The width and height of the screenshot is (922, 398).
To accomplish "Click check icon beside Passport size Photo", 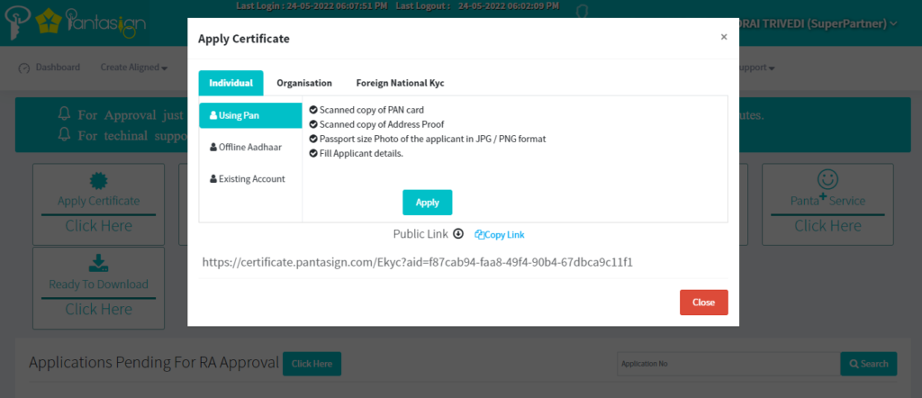I will pos(313,140).
